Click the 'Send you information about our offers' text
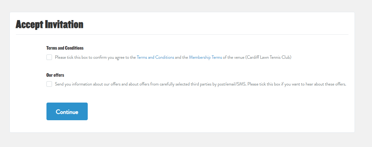 [x=88, y=84]
